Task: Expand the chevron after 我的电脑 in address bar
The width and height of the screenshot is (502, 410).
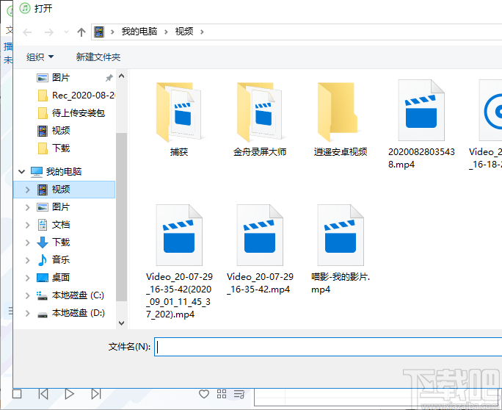Action: pyautogui.click(x=166, y=32)
